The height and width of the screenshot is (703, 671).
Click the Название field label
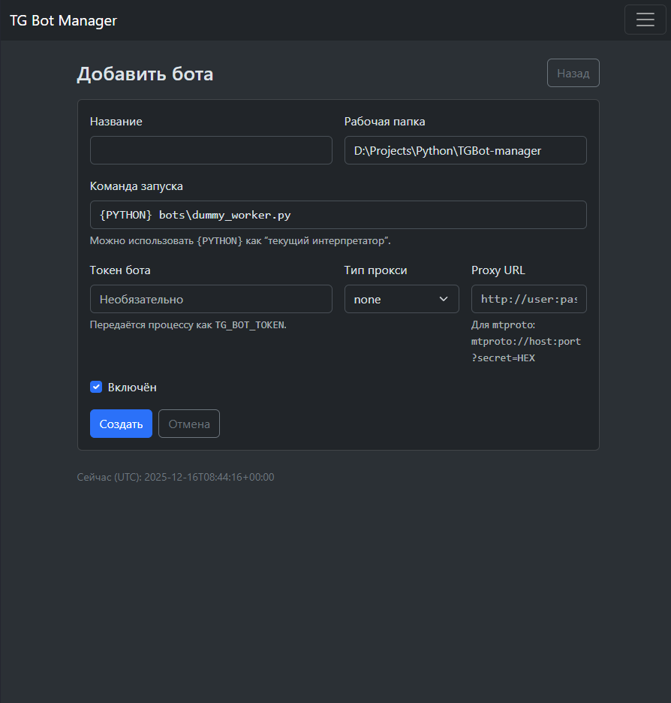click(116, 122)
